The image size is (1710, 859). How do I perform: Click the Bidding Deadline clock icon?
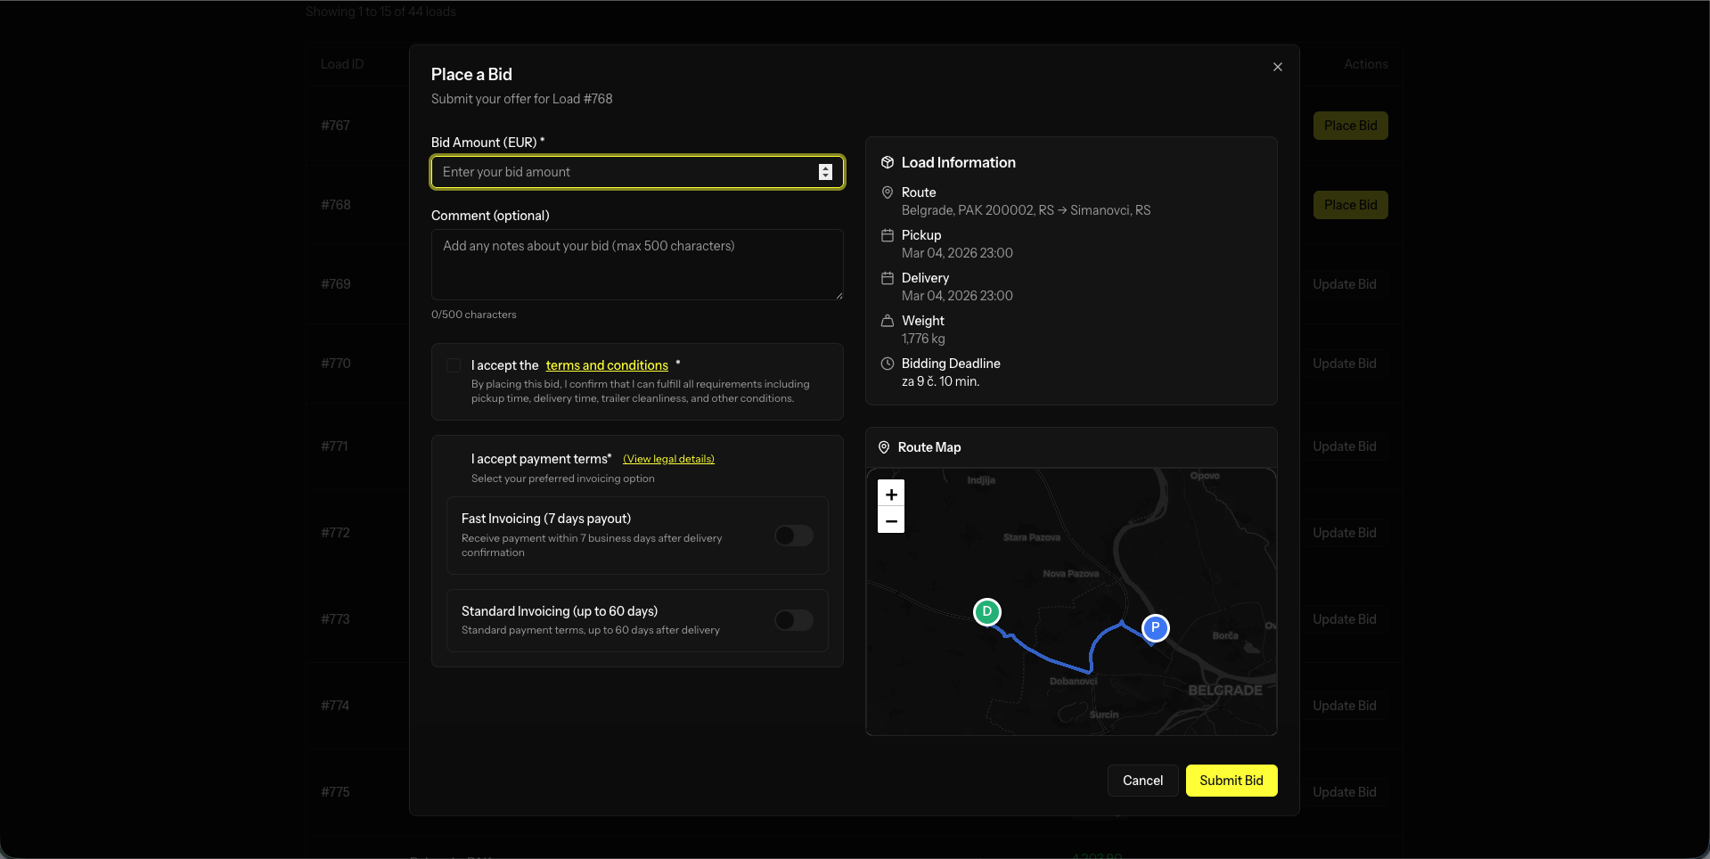click(887, 364)
